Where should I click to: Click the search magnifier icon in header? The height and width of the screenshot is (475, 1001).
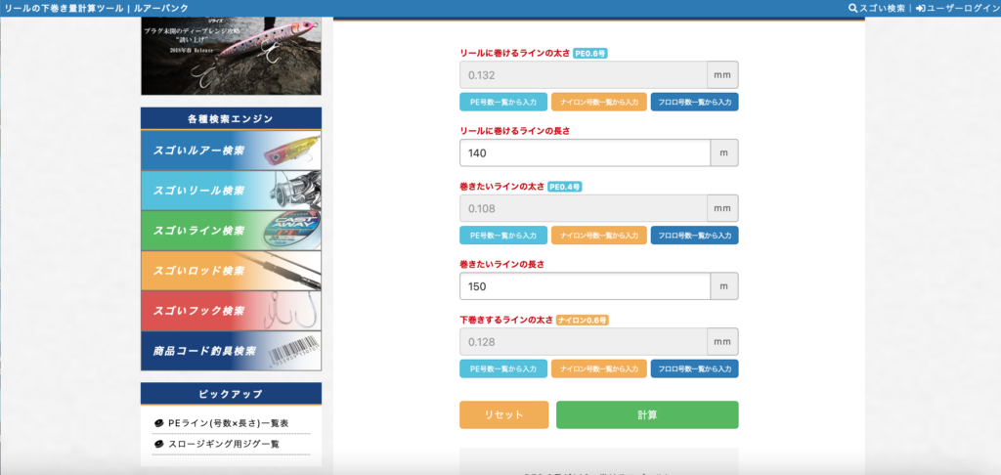pyautogui.click(x=852, y=8)
